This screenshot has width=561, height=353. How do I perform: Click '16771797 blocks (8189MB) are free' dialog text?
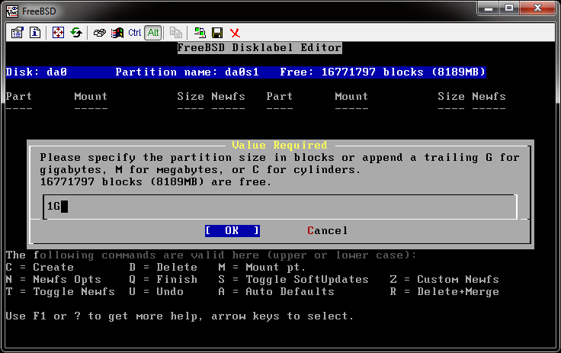tap(155, 182)
